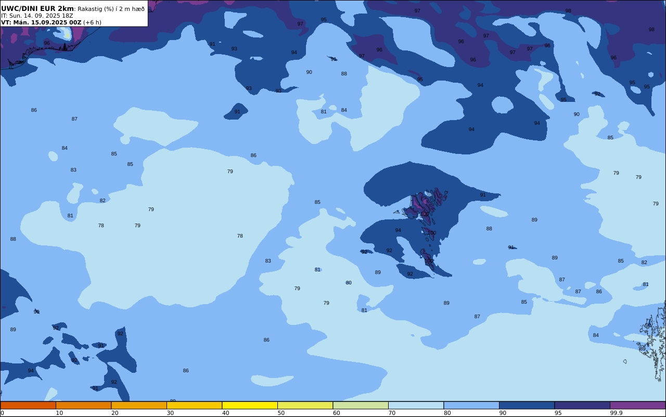Click the 'UWC/DINI EUR 2km' title text
The image size is (666, 417).
37,9
